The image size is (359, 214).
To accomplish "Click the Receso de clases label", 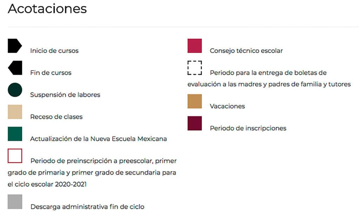I will click(x=56, y=117).
